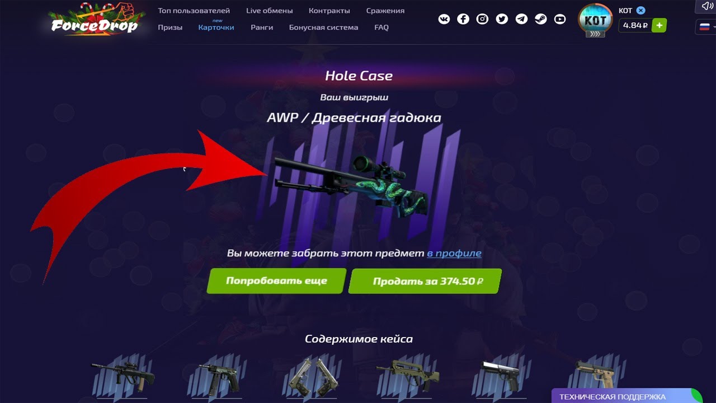Go to Бонусная система page
Image resolution: width=716 pixels, height=403 pixels.
click(x=323, y=27)
